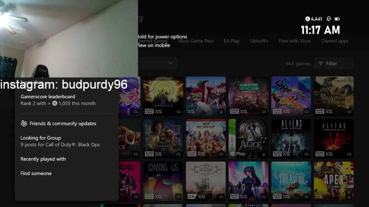Click the 665 games count text
This screenshot has width=369, height=207.
(x=298, y=64)
